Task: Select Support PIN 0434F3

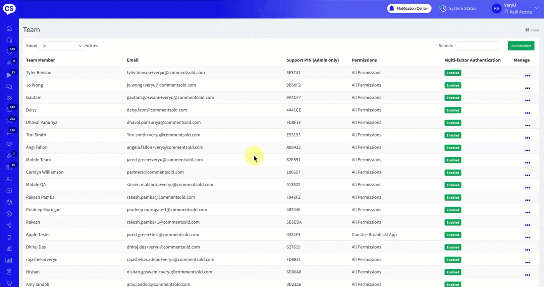Action: tap(293, 234)
